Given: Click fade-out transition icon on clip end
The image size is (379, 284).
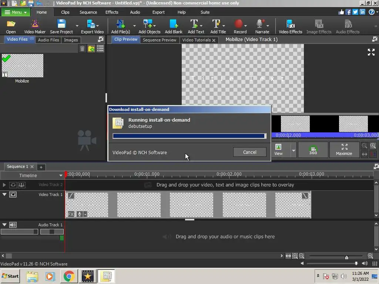Looking at the screenshot, I should (x=305, y=195).
